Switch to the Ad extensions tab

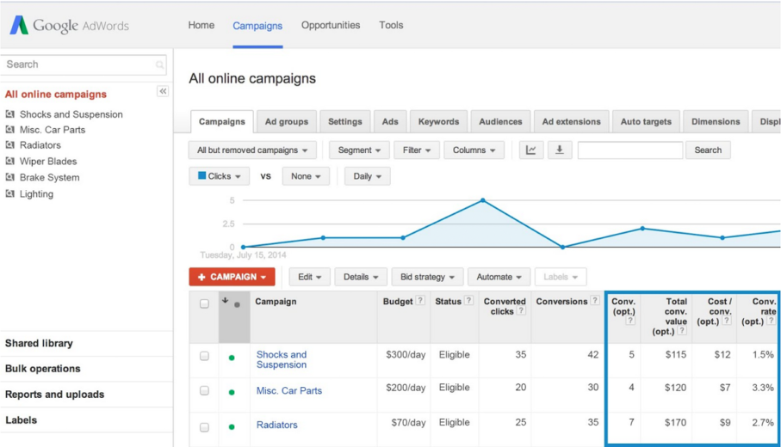[571, 122]
